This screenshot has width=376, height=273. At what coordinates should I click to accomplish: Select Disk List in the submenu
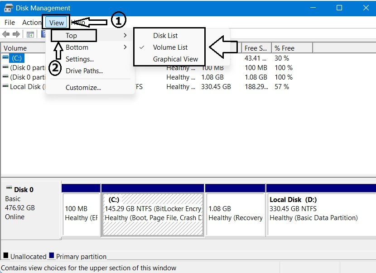(165, 36)
